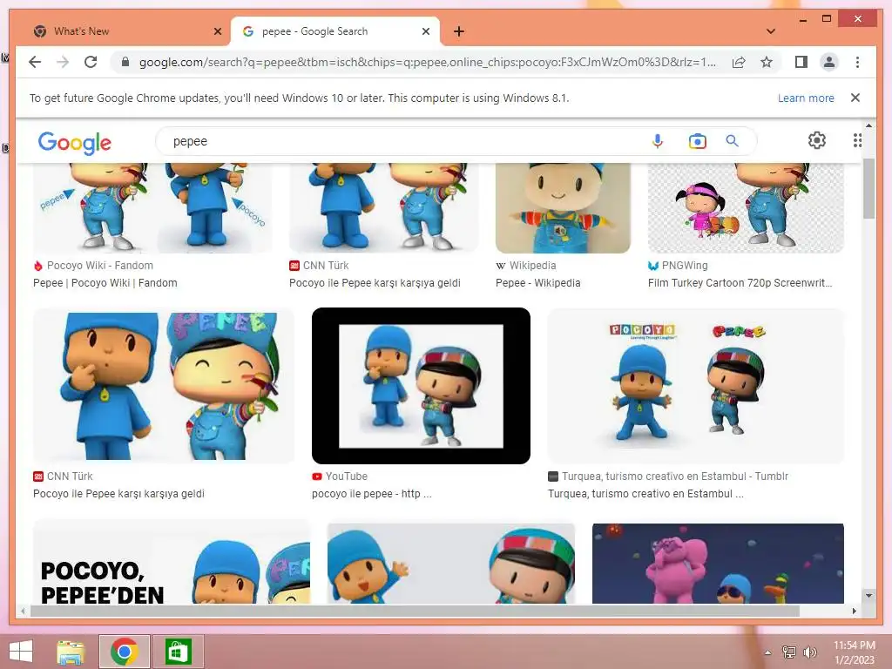This screenshot has width=892, height=669.
Task: Open the Pepee - Wikipedia result
Action: (537, 283)
